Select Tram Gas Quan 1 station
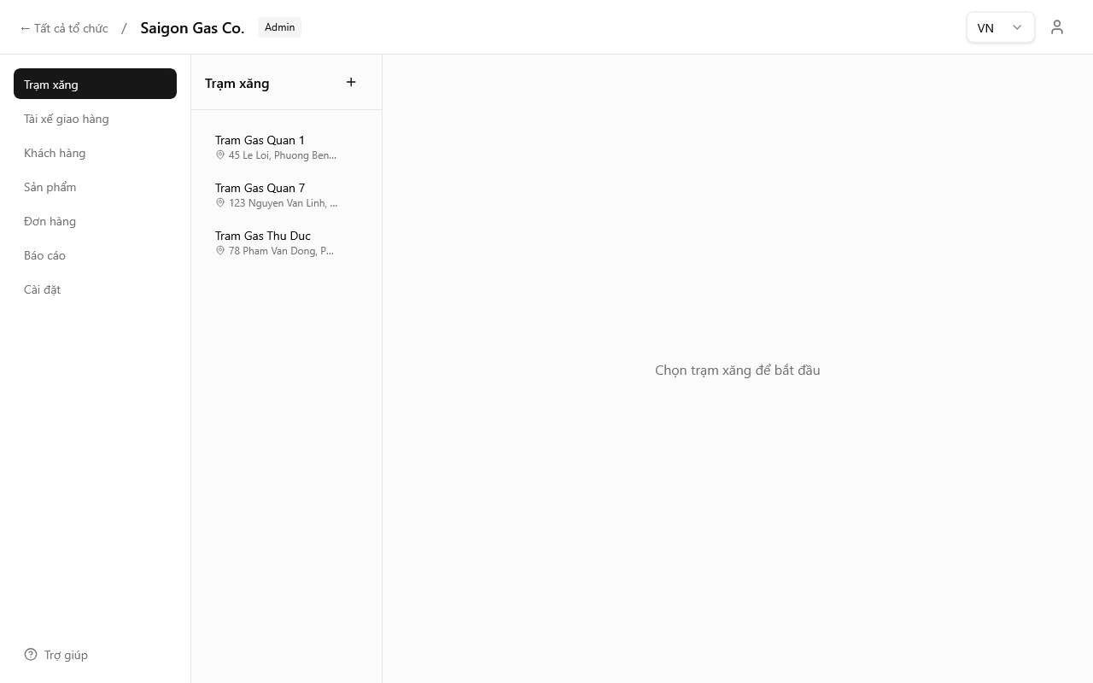1093x683 pixels. click(260, 140)
